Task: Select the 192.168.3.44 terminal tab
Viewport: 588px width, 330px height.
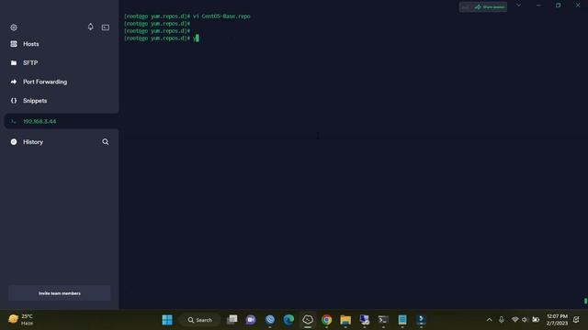Action: pyautogui.click(x=62, y=121)
